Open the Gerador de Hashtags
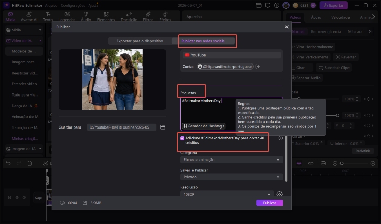This screenshot has width=381, height=224. [x=204, y=126]
